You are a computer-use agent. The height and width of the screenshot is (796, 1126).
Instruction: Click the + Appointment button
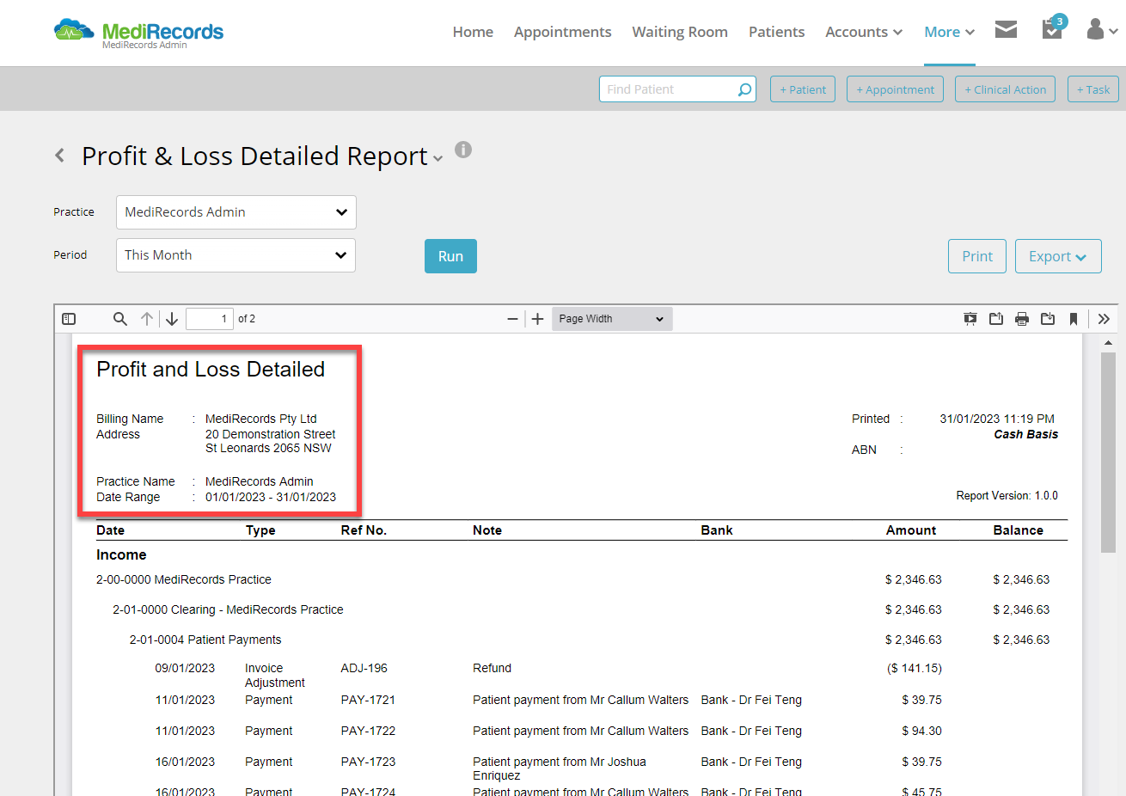pyautogui.click(x=895, y=89)
